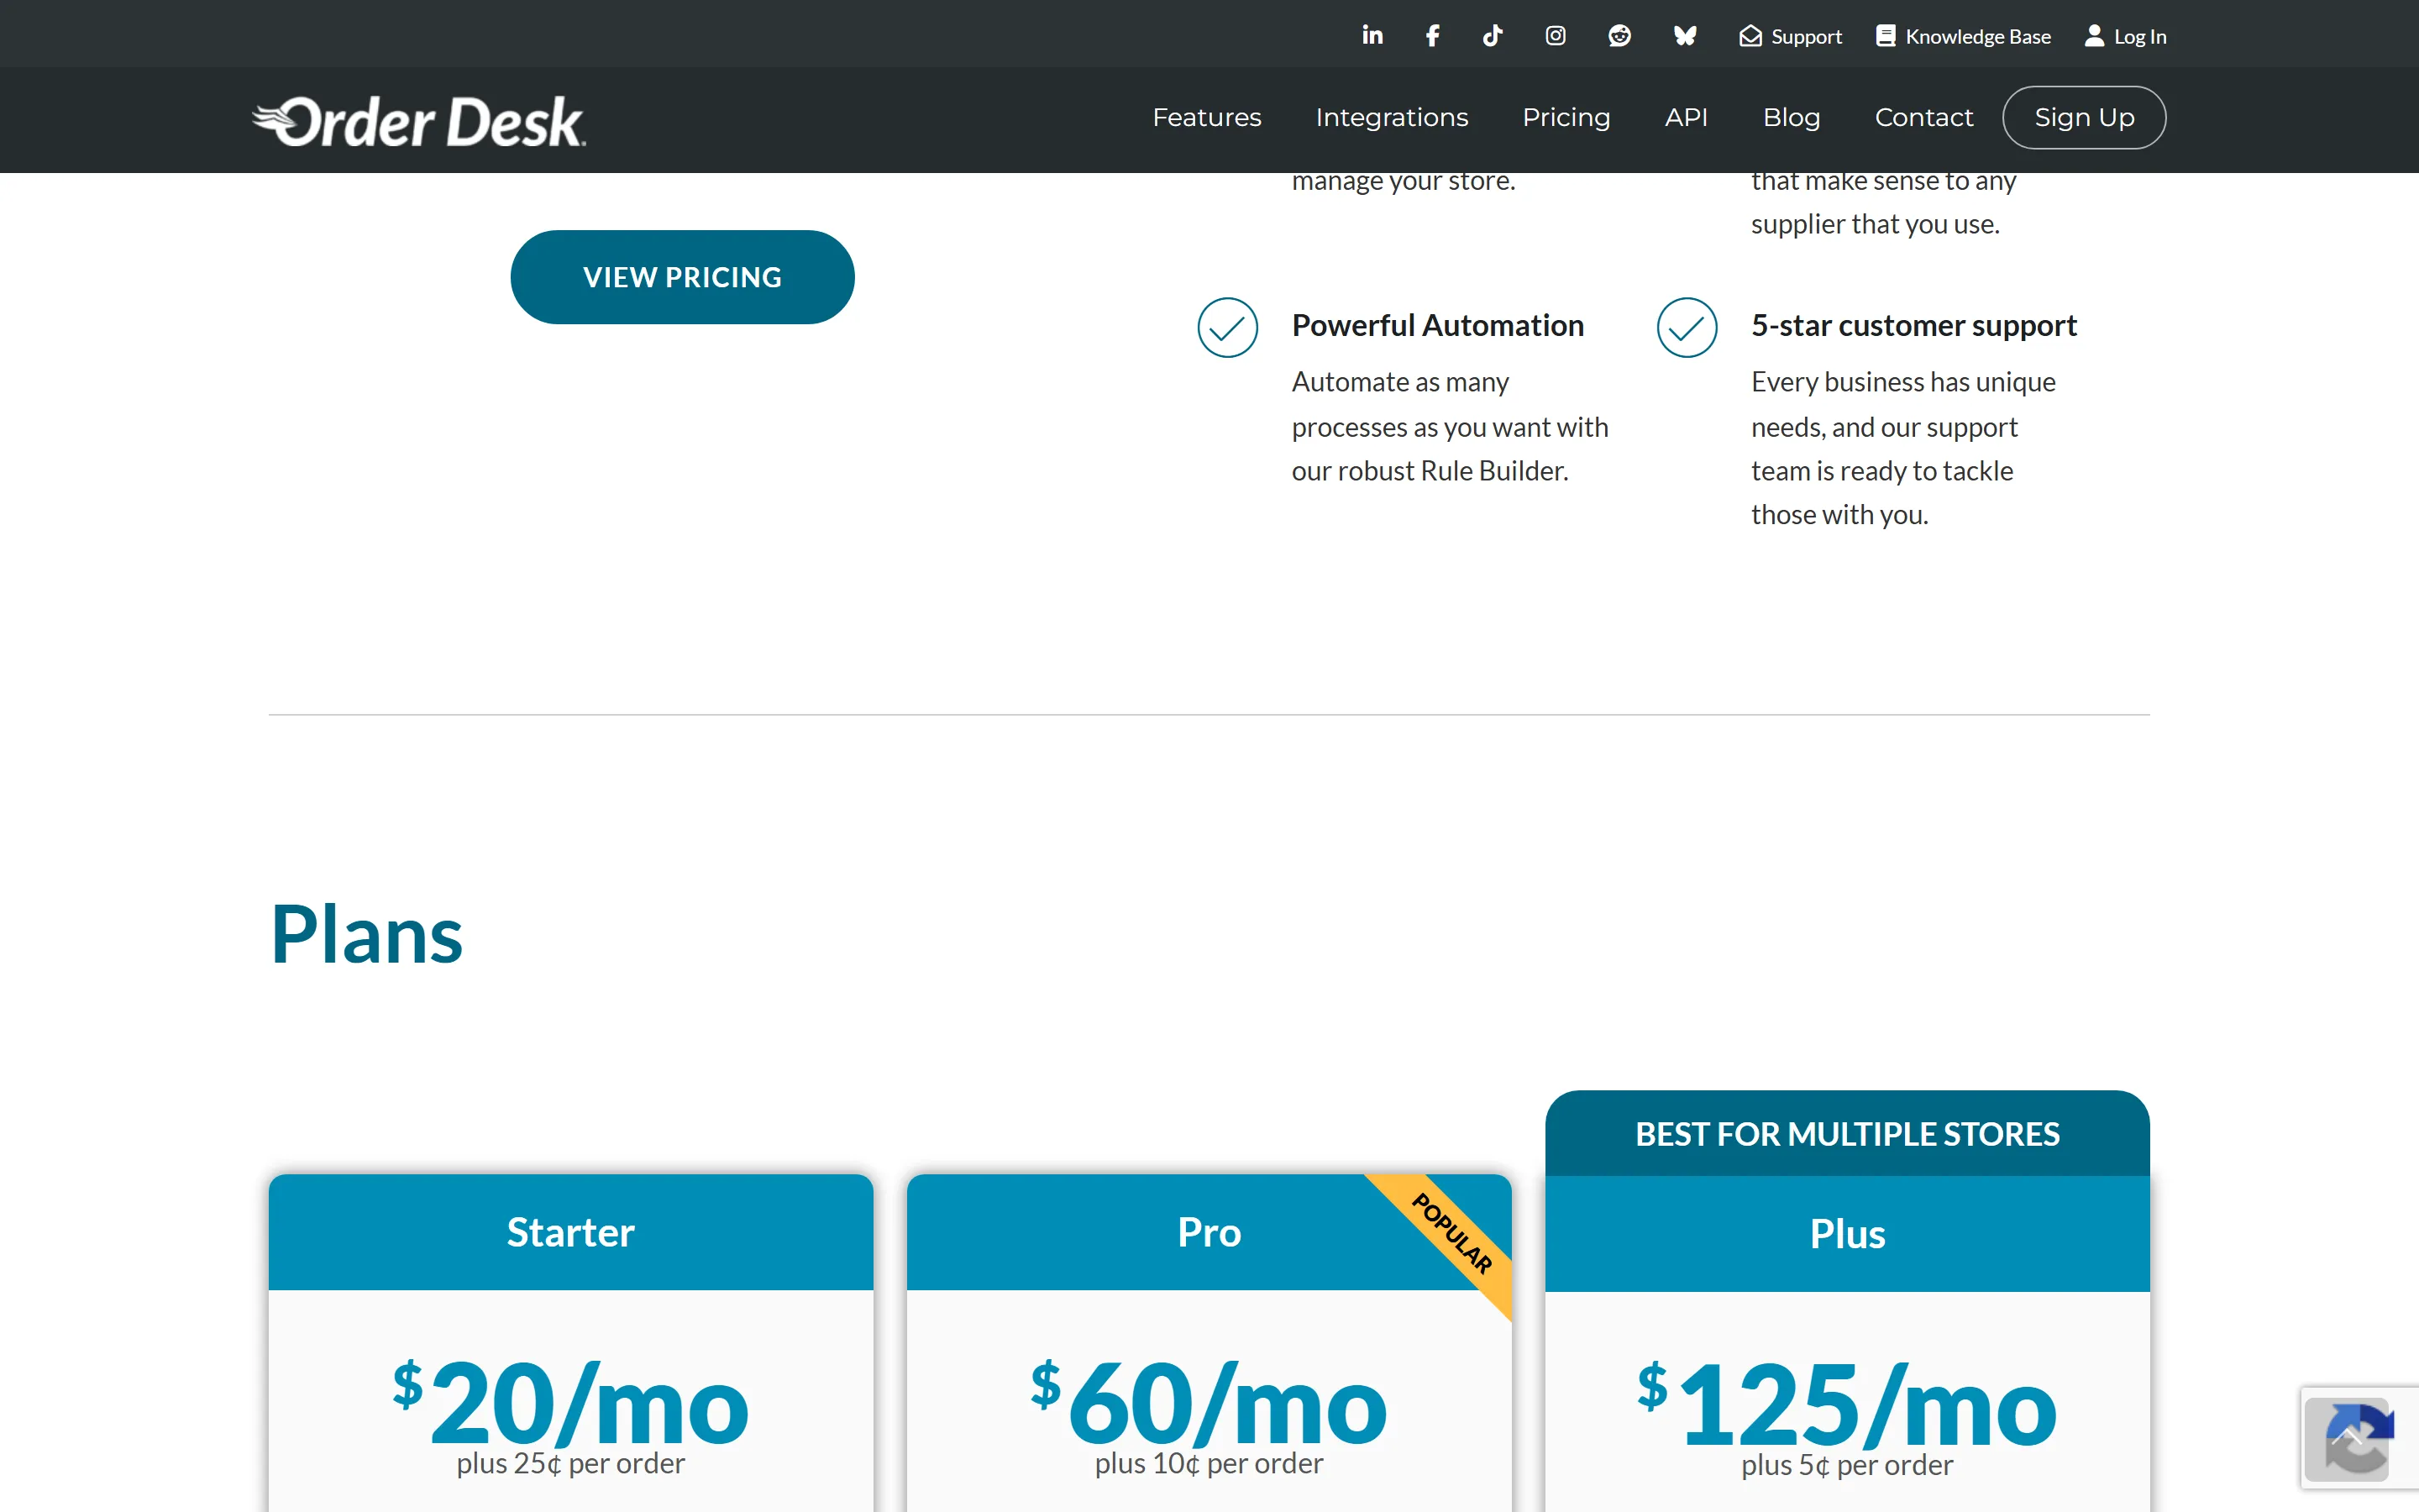
Task: Select the Plus plan header
Action: [x=1847, y=1234]
